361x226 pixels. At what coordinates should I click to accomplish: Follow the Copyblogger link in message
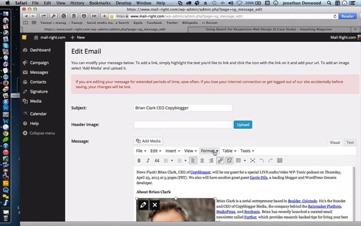(200, 172)
